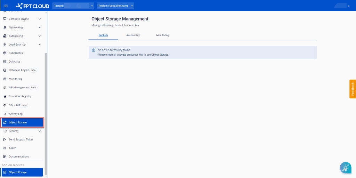Click the info icon in the alert banner

tap(93, 50)
